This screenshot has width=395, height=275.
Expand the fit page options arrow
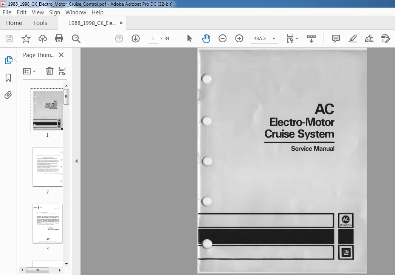coord(297,39)
